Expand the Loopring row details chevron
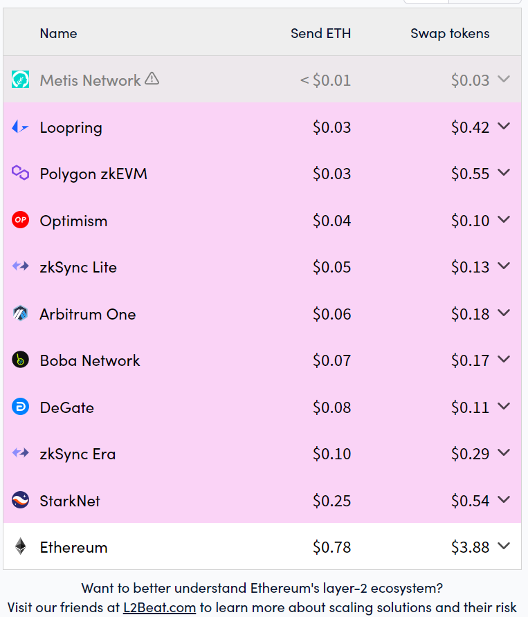 504,126
